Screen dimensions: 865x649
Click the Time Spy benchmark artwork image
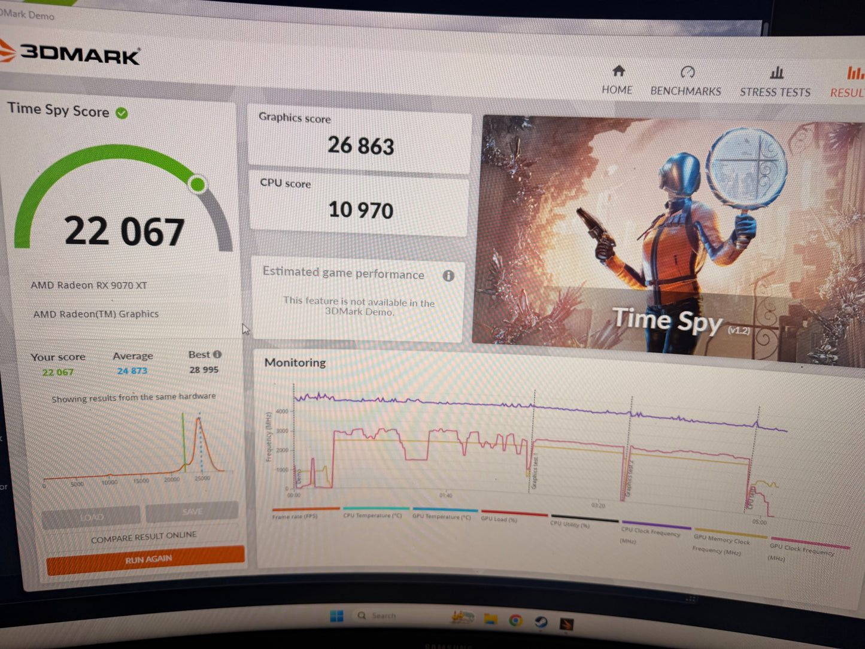[x=668, y=238]
